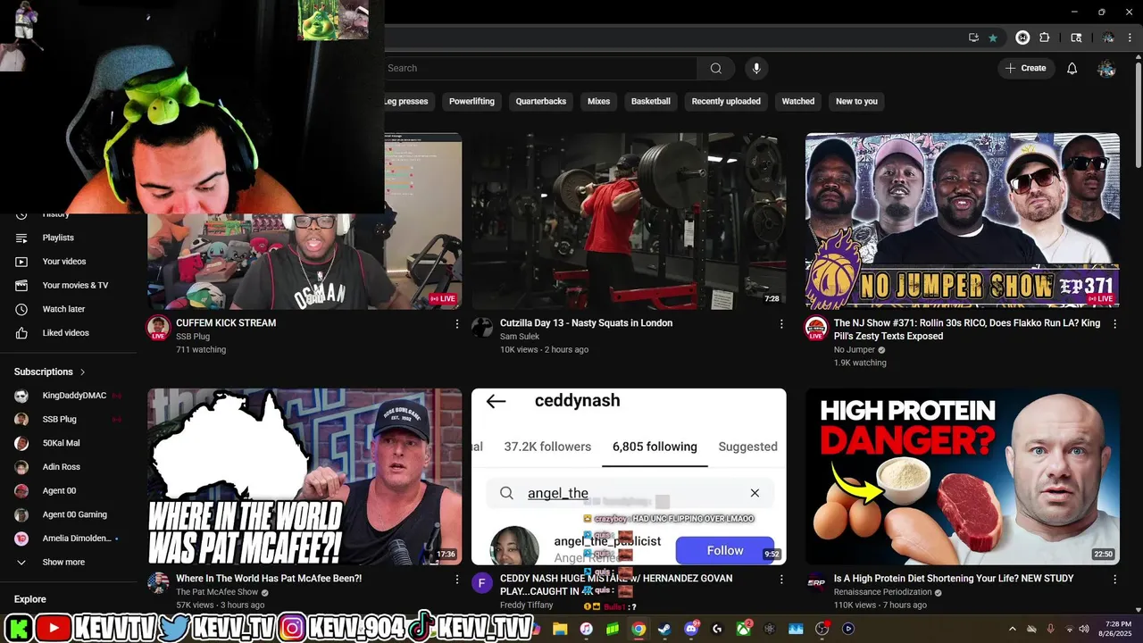
Task: Click the Where In The World Has Pat McAfee Been title
Action: click(x=269, y=579)
